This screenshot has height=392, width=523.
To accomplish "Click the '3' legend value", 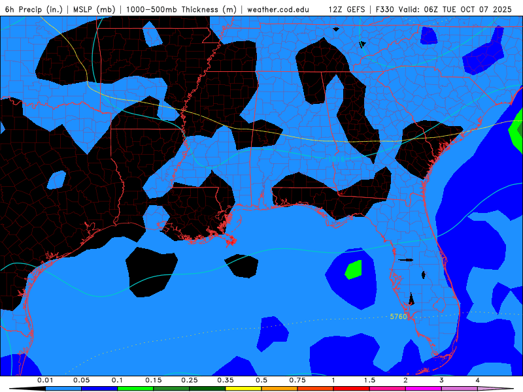I will [442, 380].
